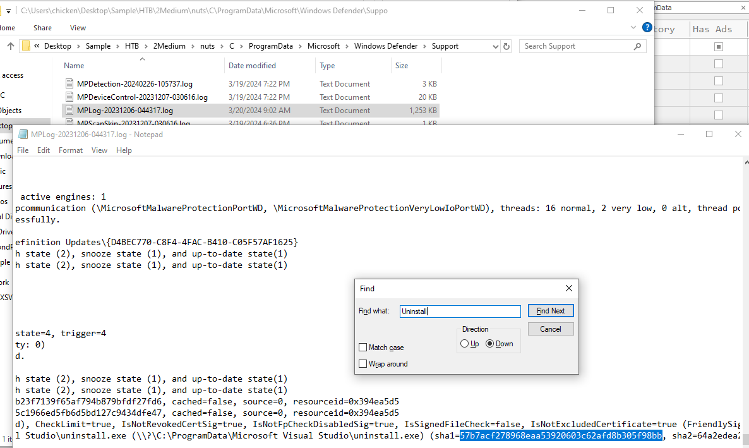Close the Find dialog with X
The width and height of the screenshot is (749, 448).
point(568,288)
